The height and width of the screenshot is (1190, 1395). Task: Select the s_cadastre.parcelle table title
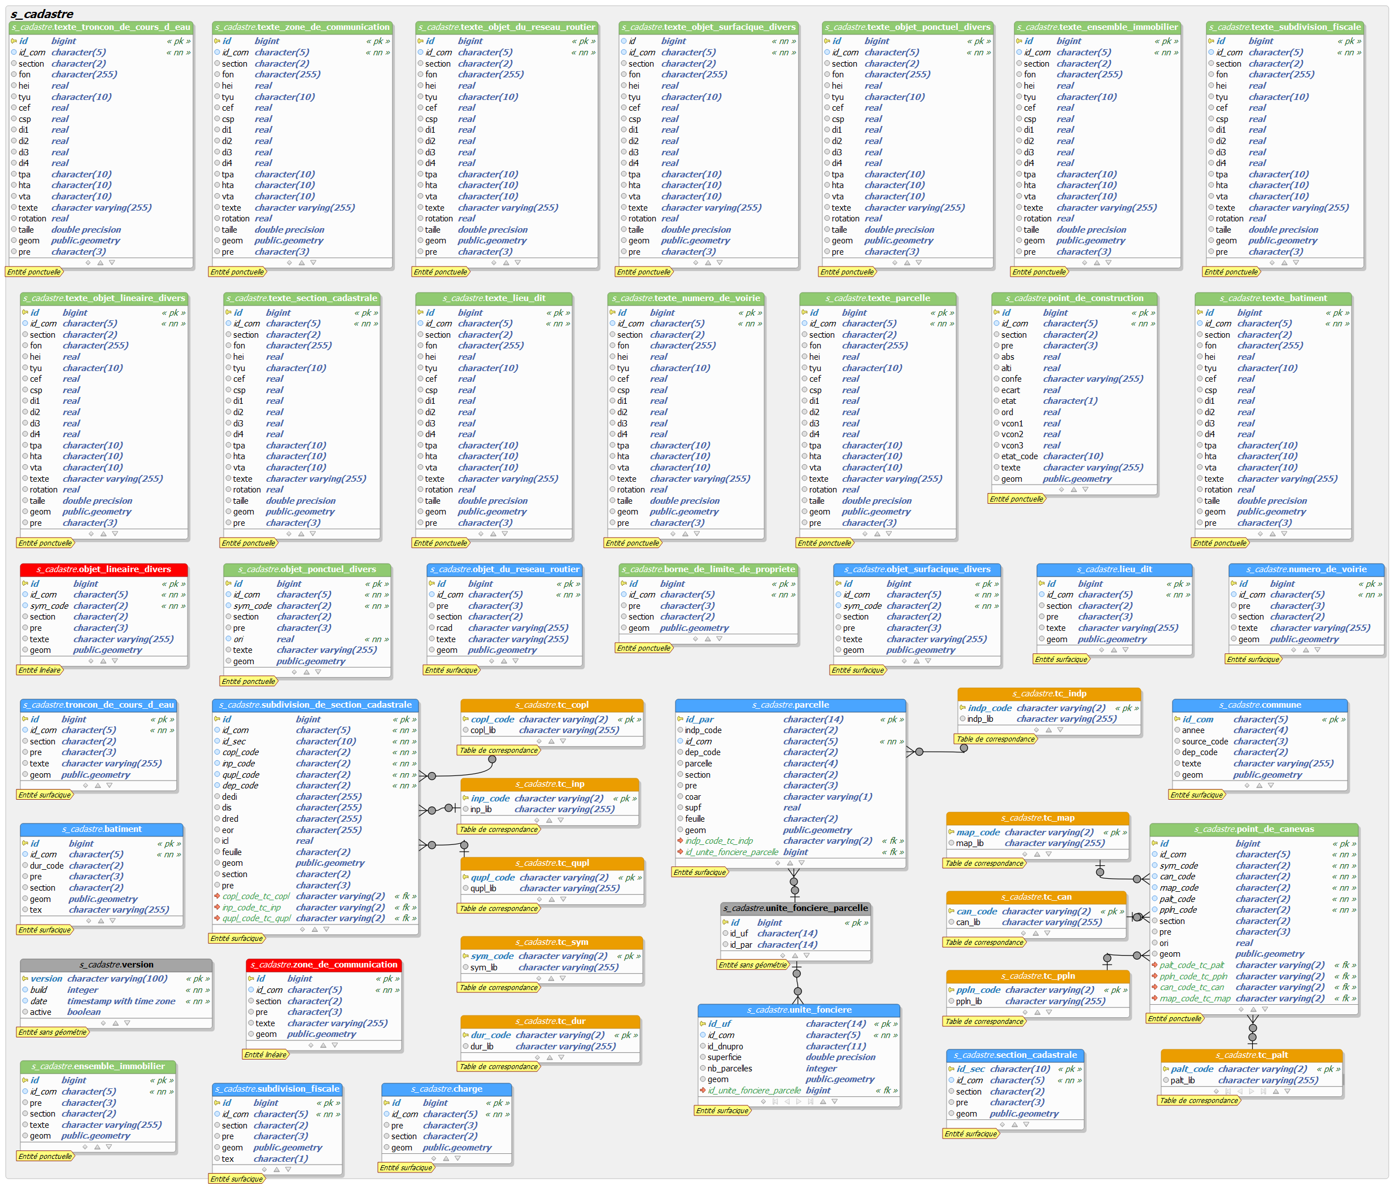point(791,705)
